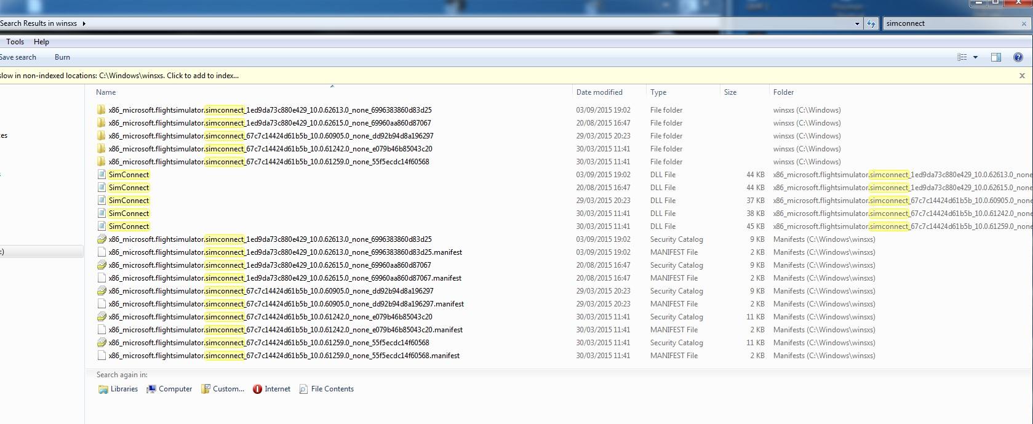This screenshot has height=424, width=1033.
Task: Open the view options dropdown arrow
Action: click(x=975, y=57)
